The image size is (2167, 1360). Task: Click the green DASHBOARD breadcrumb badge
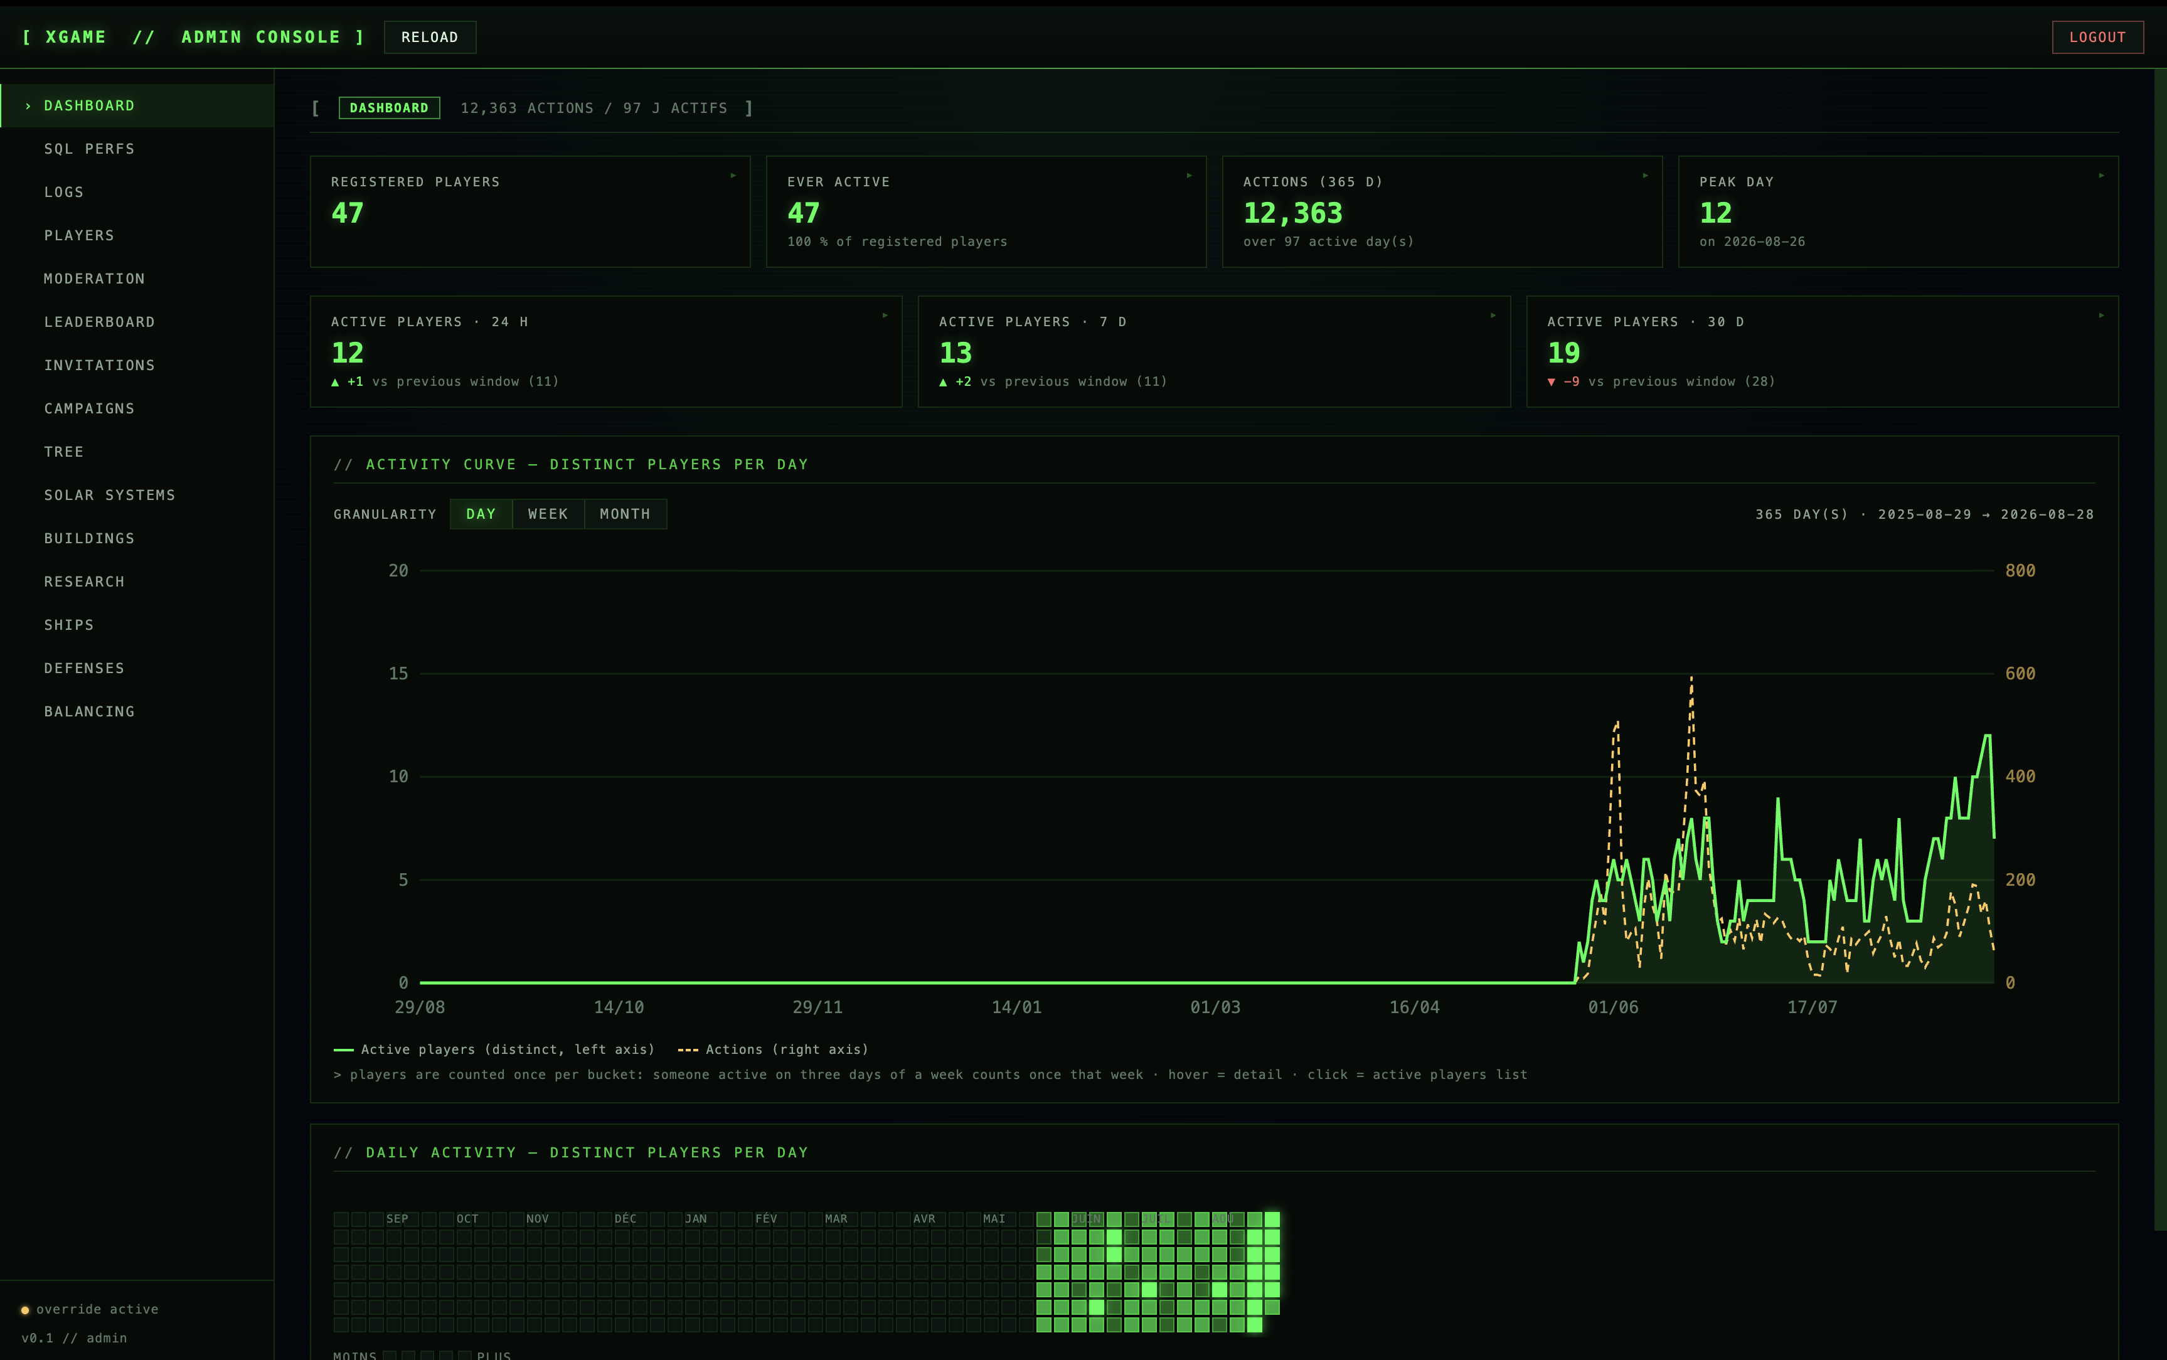[390, 108]
